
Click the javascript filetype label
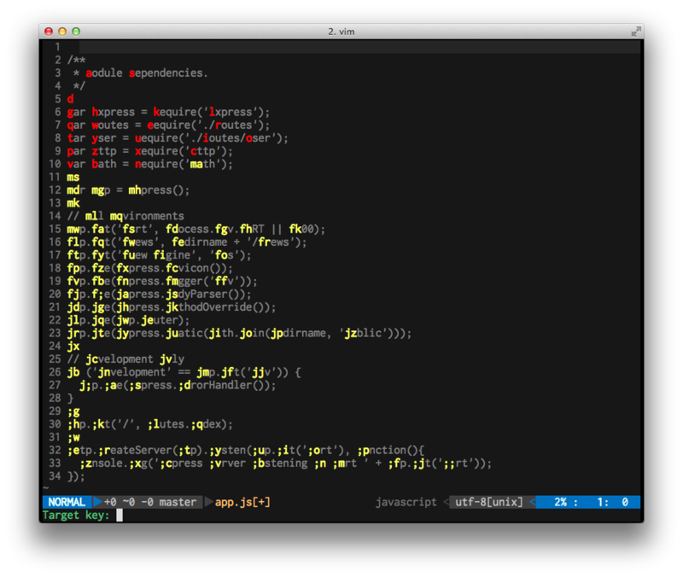tap(406, 502)
